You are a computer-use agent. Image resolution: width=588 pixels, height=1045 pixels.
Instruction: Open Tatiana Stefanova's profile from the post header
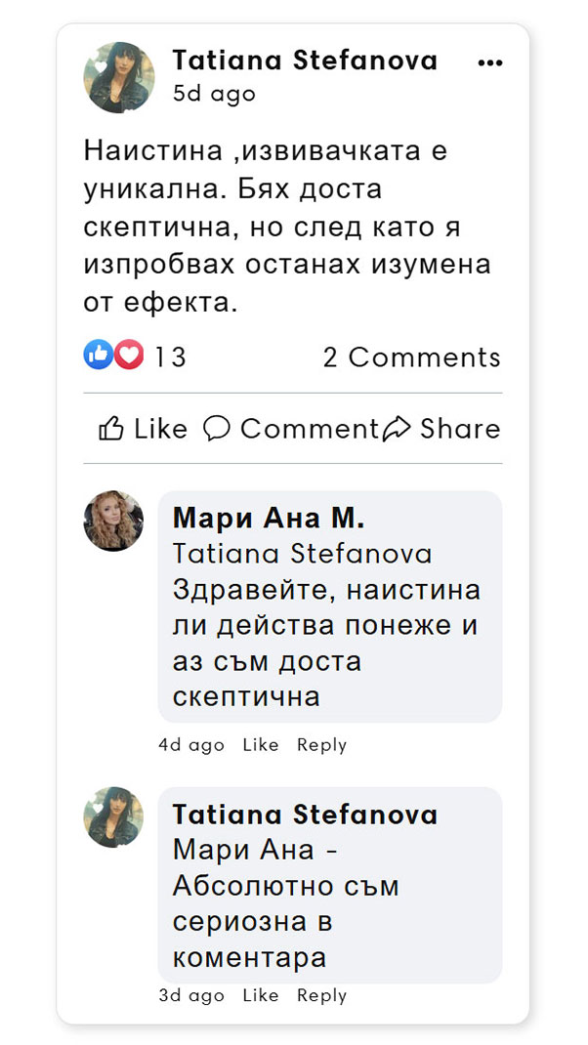coord(304,61)
